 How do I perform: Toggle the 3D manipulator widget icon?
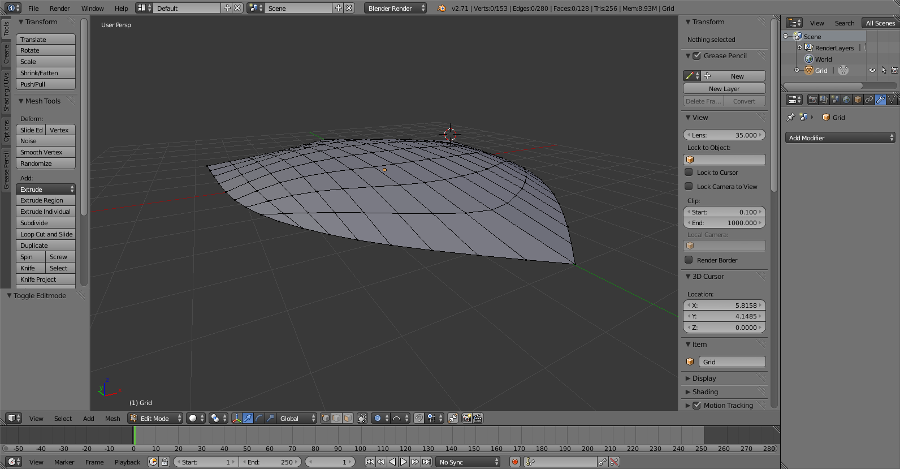pos(236,418)
